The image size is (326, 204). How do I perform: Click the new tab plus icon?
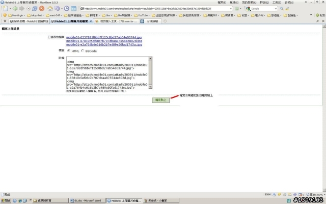[x=165, y=21]
